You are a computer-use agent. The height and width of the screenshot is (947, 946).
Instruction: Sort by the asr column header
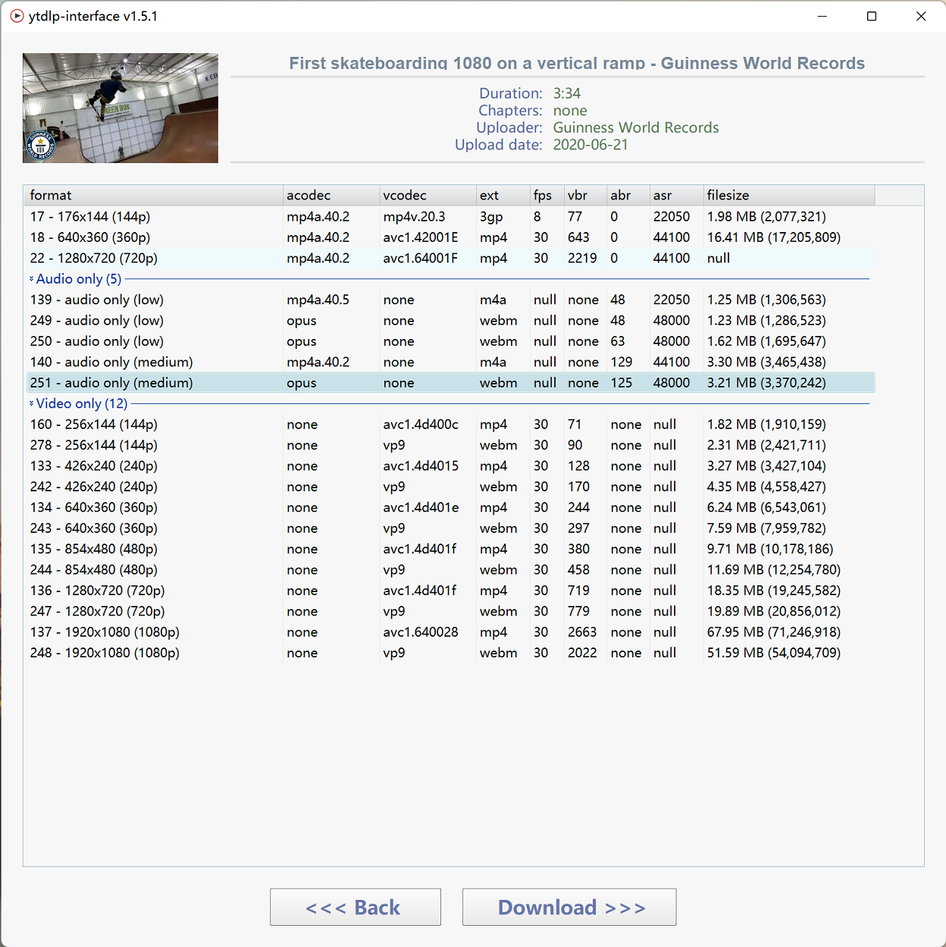(676, 195)
